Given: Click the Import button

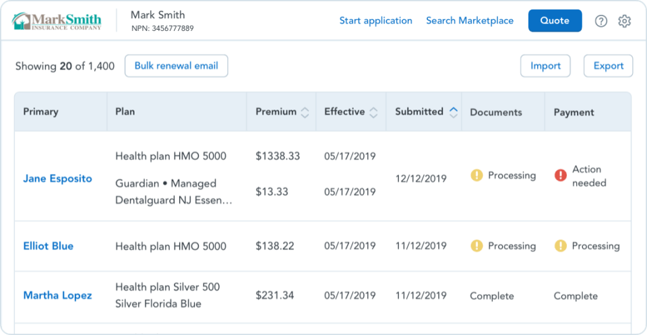Looking at the screenshot, I should 545,66.
